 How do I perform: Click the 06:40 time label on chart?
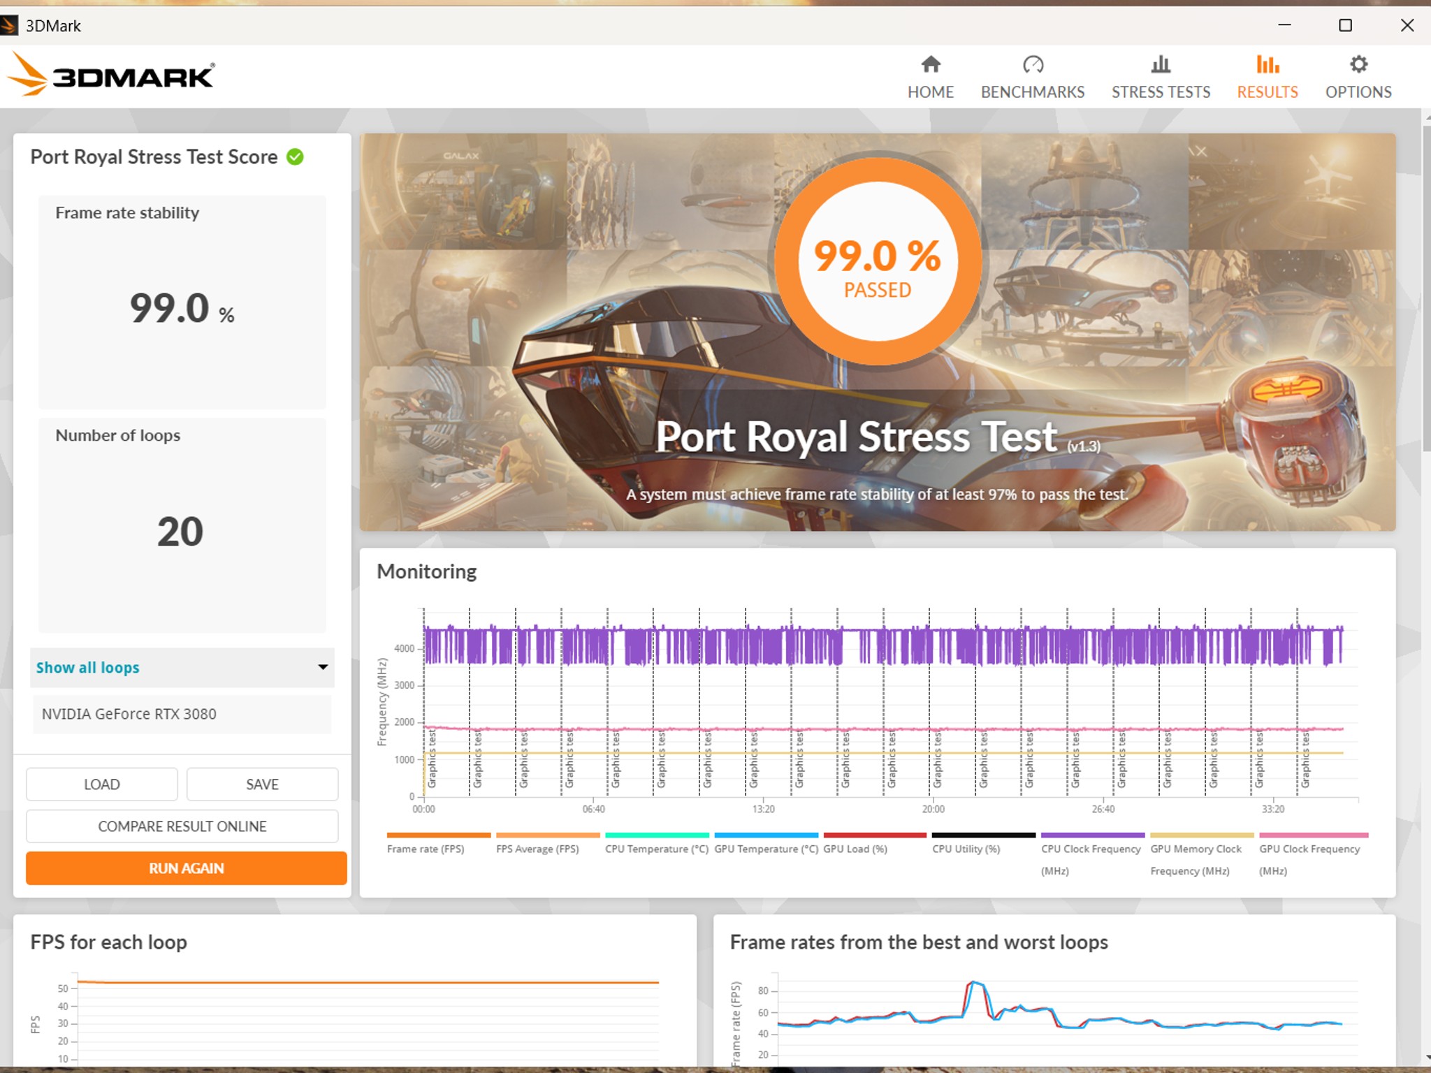(593, 810)
